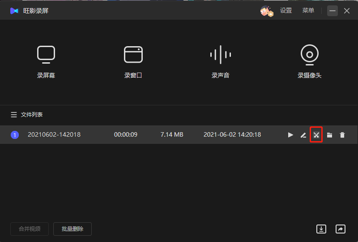Click the file size 7.14 MB

point(172,134)
